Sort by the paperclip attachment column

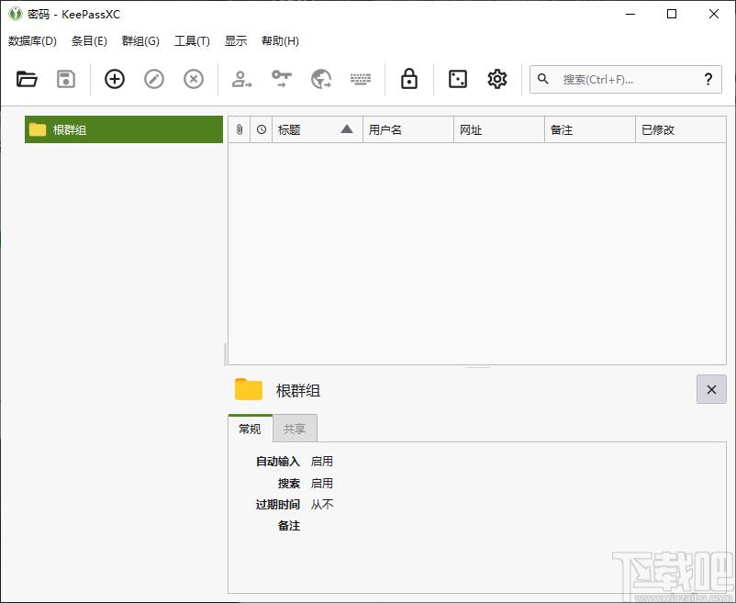click(240, 129)
